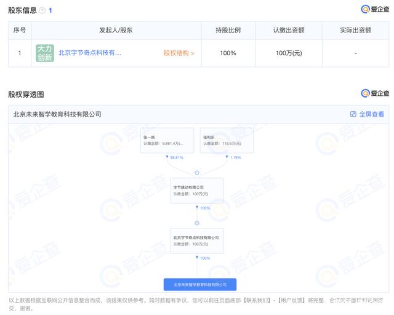Collapse the node circle above 字节跳动有限公司
The height and width of the screenshot is (315, 394).
pyautogui.click(x=197, y=173)
